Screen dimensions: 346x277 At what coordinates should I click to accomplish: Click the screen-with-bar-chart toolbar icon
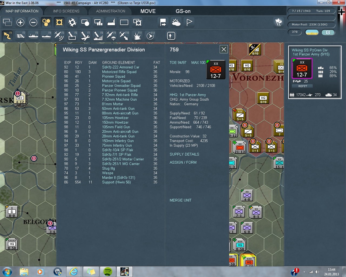tap(98, 22)
